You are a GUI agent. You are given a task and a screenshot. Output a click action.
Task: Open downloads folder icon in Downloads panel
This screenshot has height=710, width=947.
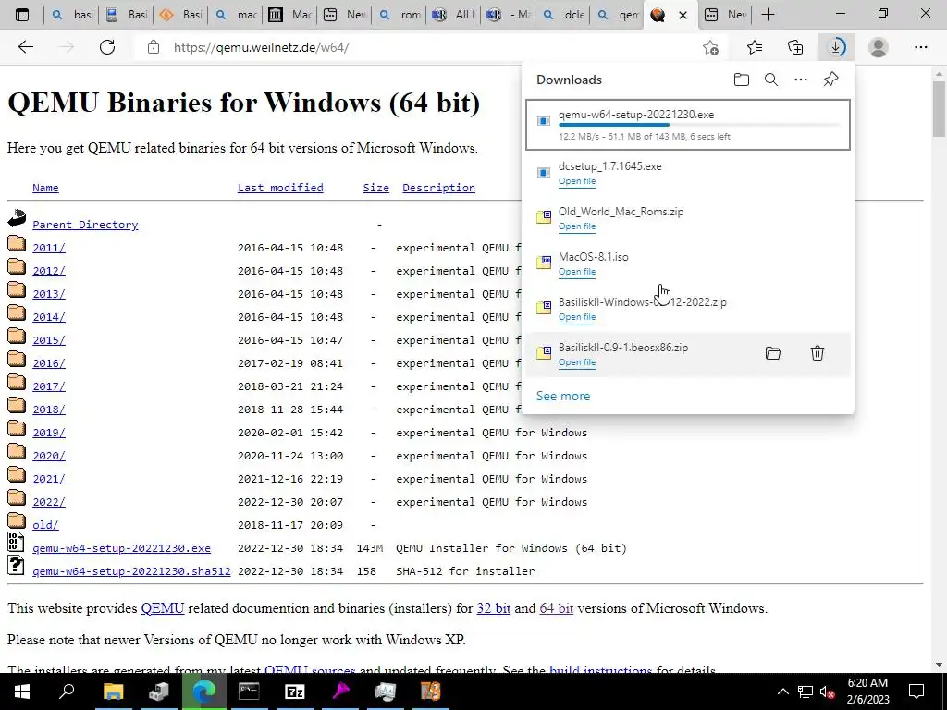pos(741,80)
